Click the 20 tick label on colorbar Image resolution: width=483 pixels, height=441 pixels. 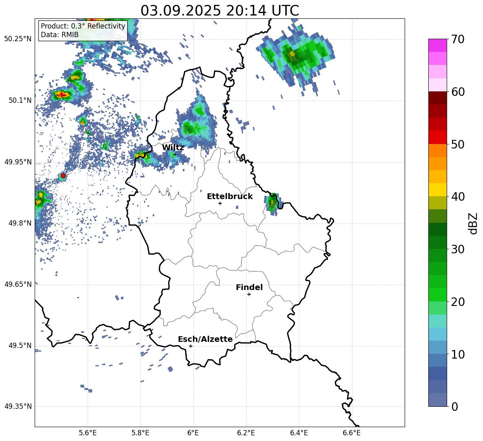pyautogui.click(x=457, y=301)
